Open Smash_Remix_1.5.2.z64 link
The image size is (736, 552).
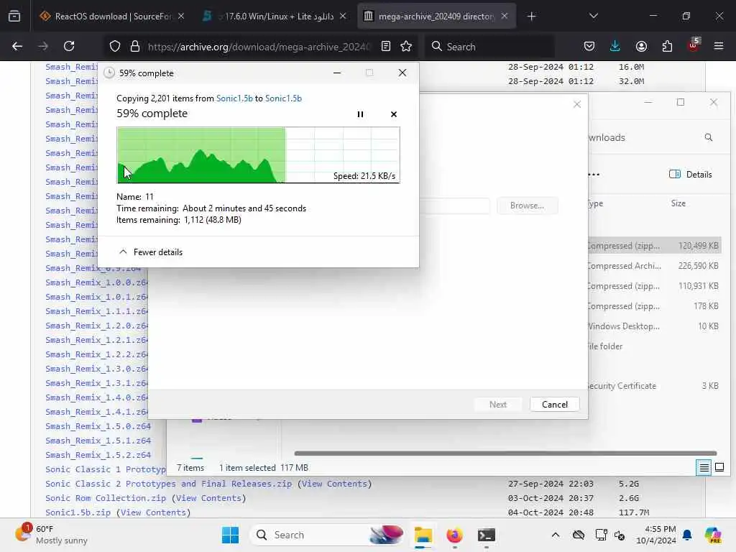pyautogui.click(x=98, y=455)
